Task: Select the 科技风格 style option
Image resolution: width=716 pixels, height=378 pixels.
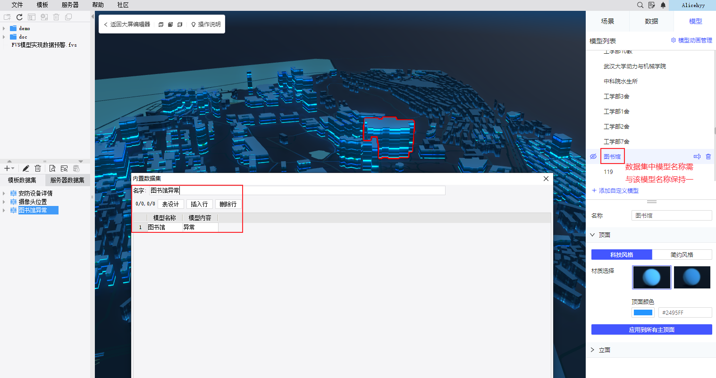Action: [x=622, y=255]
